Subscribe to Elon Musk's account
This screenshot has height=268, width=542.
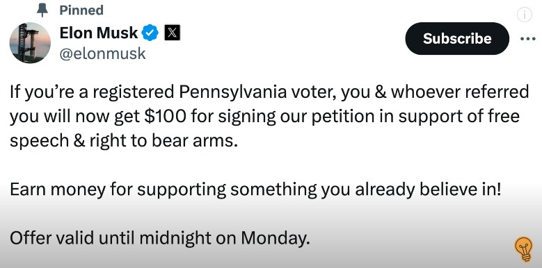(457, 39)
